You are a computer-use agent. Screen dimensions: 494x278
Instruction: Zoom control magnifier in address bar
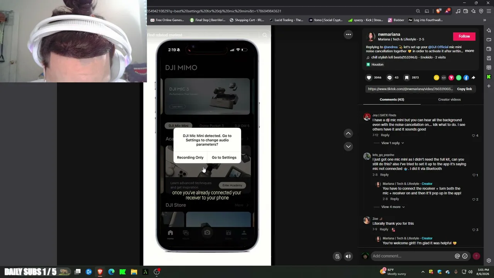click(x=418, y=11)
